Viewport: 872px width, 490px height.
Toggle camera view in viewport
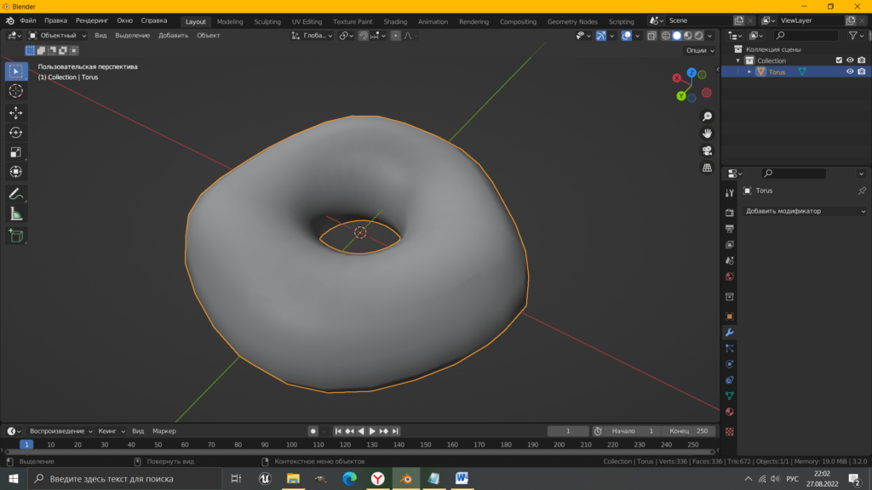coord(707,151)
